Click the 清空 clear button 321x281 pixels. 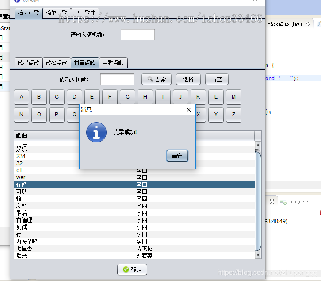[217, 79]
